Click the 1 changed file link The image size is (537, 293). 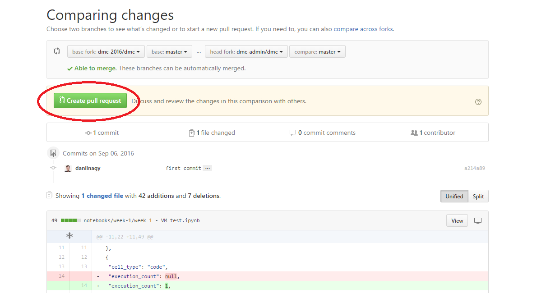(102, 196)
